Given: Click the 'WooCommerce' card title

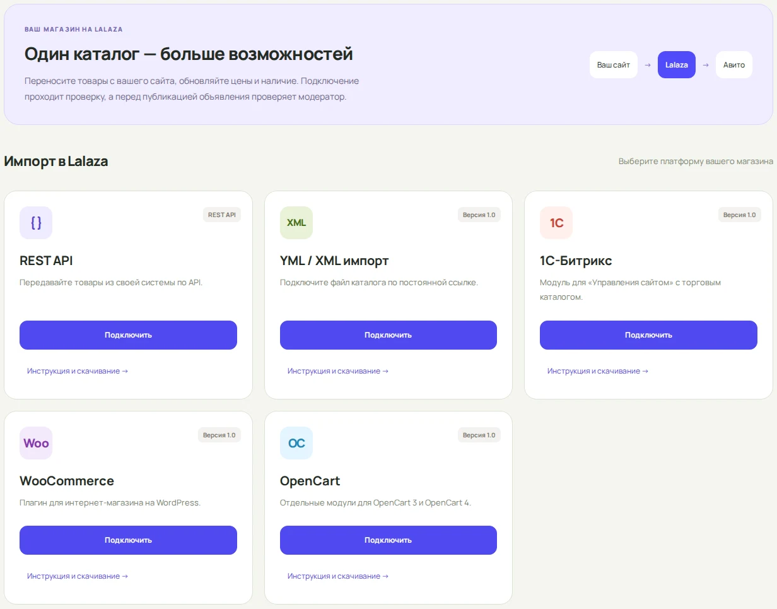Looking at the screenshot, I should 67,481.
